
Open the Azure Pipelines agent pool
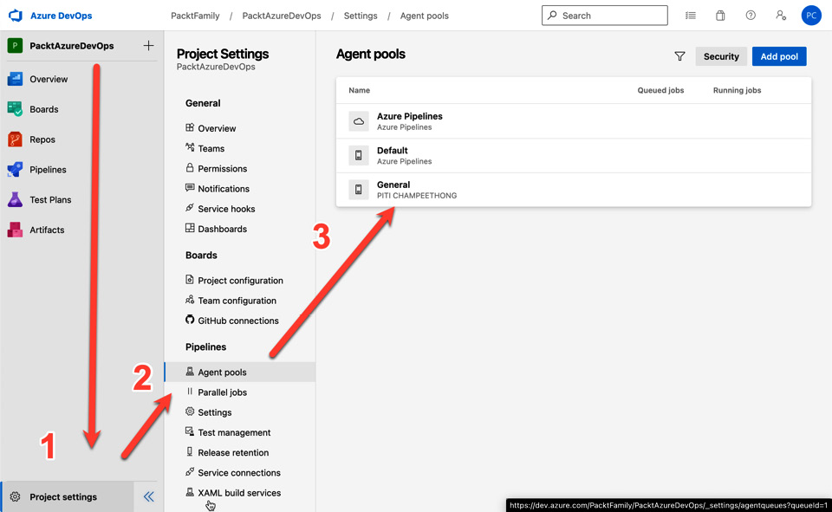(x=574, y=121)
